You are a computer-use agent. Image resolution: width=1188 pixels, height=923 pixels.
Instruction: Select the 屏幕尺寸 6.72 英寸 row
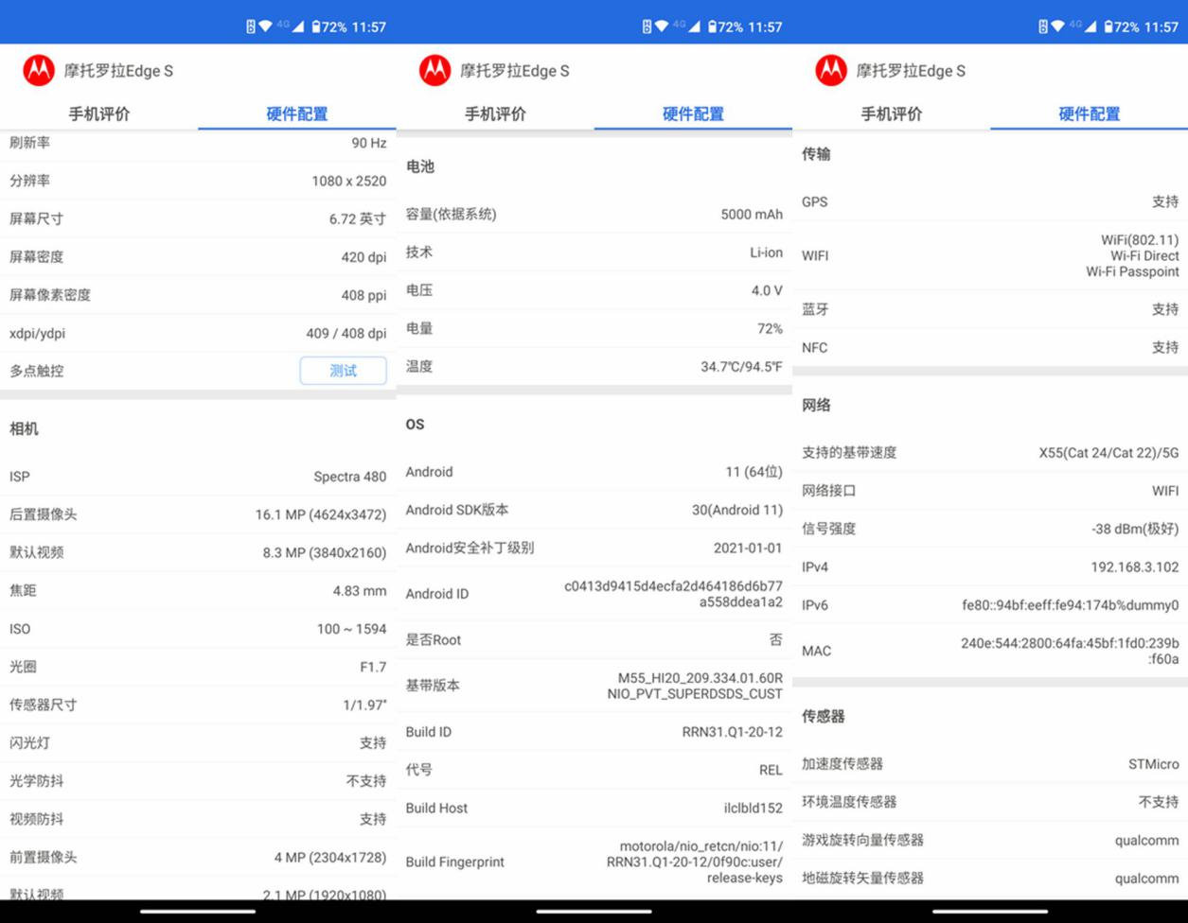pos(198,218)
